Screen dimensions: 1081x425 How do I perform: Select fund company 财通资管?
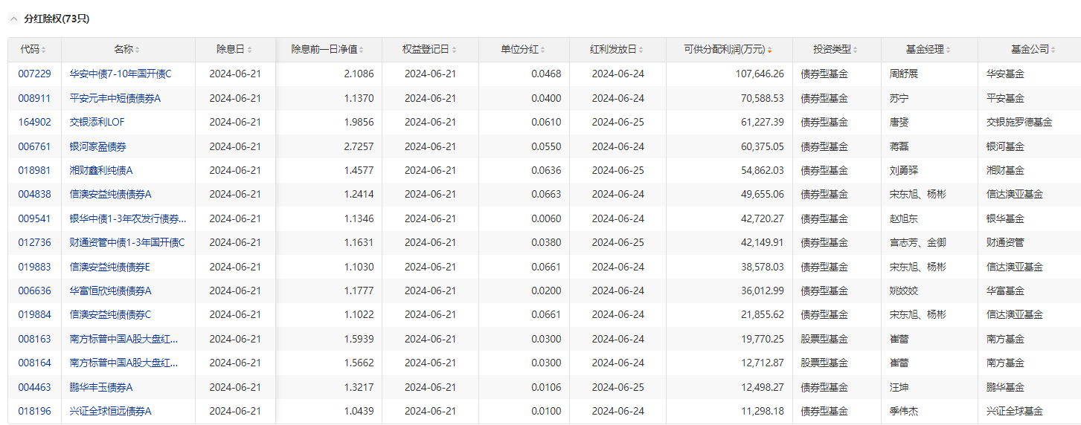click(x=1005, y=242)
